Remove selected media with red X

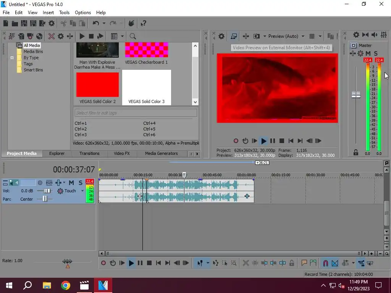click(52, 36)
